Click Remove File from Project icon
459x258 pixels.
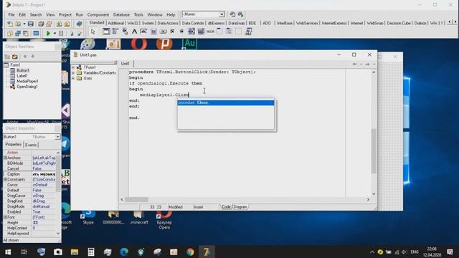click(67, 24)
